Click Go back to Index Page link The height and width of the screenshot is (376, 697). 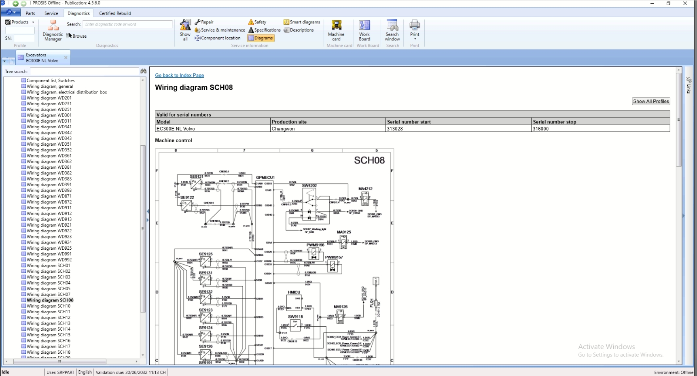coord(179,75)
